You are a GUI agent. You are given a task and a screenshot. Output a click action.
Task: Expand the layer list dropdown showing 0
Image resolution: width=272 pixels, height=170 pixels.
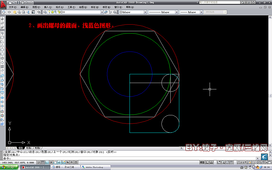coord(102,12)
